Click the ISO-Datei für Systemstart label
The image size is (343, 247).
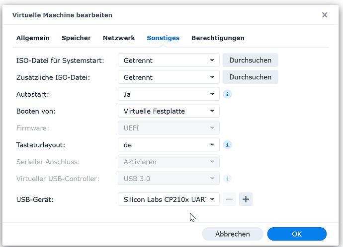pyautogui.click(x=60, y=61)
